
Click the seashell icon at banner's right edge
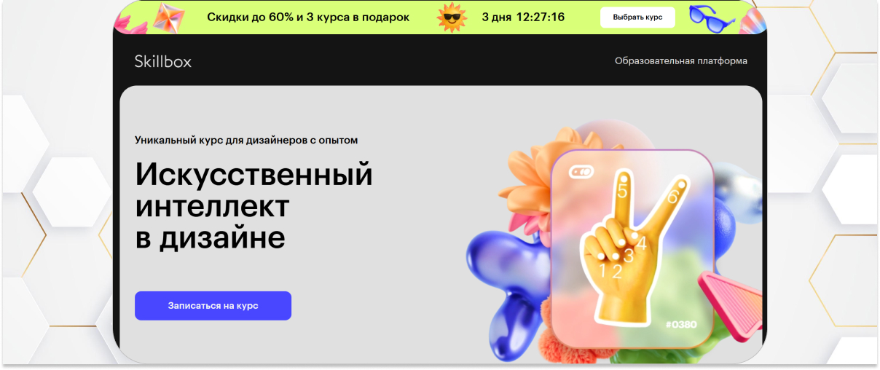click(753, 23)
